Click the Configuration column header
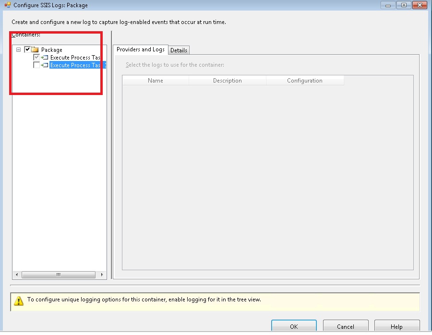This screenshot has width=432, height=335. (304, 81)
